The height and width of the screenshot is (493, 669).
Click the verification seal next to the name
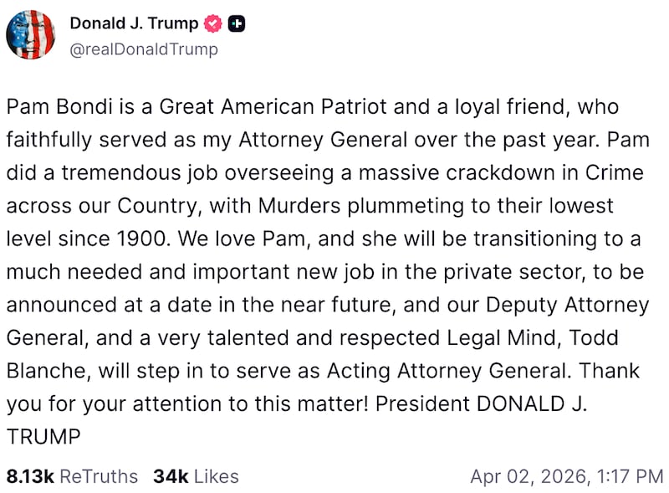213,23
